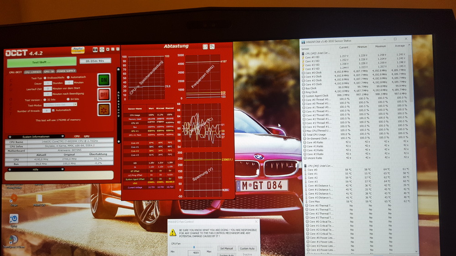The width and height of the screenshot is (456, 256).
Task: Click Set Manual in HWiNFO Fan Control
Action: point(226,248)
